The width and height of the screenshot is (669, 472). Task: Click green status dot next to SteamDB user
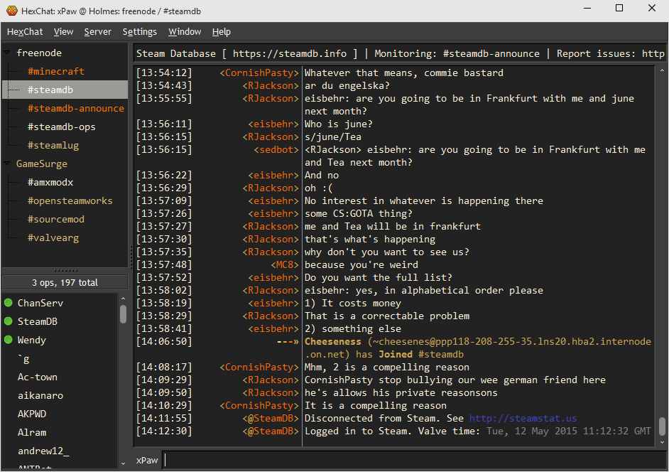point(9,322)
